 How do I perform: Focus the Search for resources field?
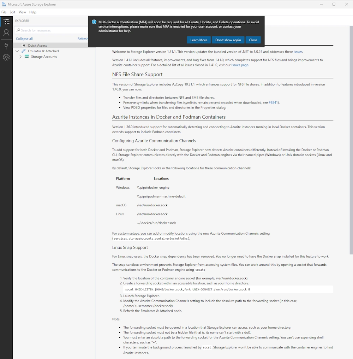49,30
